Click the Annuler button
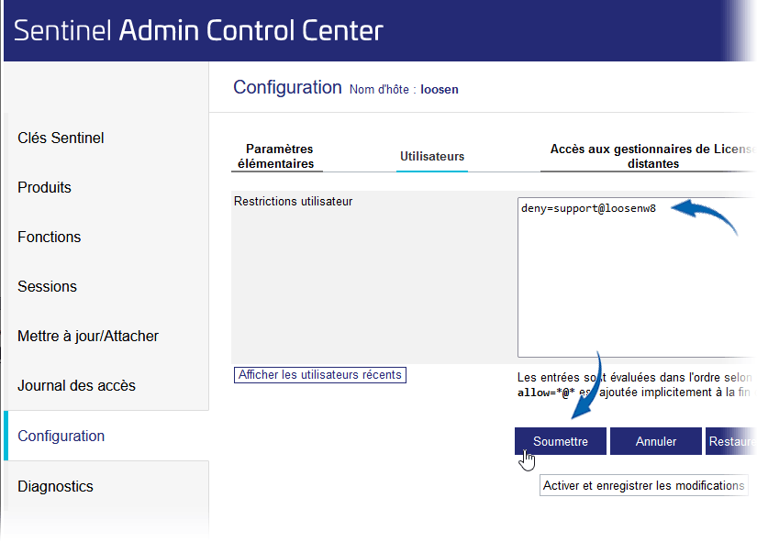 coord(656,441)
